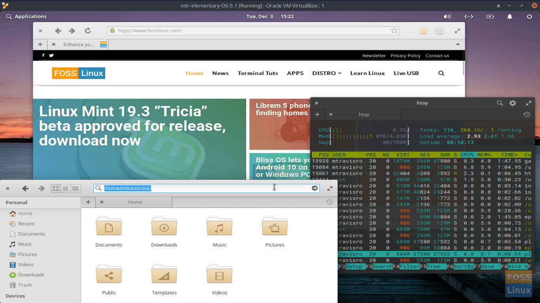Select Home tab in file manager
This screenshot has height=303, width=540.
[x=135, y=202]
